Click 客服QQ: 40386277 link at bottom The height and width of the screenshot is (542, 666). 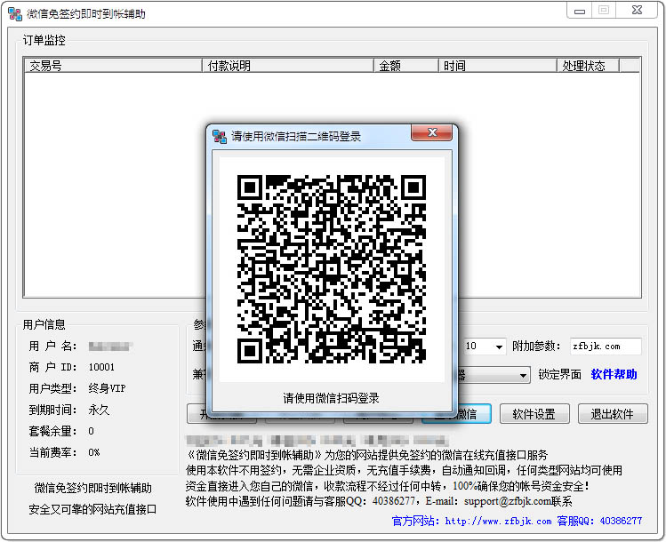[x=599, y=521]
